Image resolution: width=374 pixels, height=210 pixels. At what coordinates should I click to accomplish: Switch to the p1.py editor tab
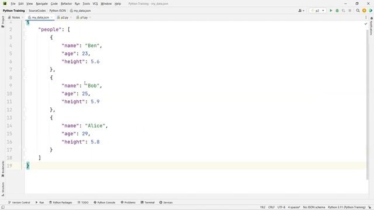pos(84,17)
